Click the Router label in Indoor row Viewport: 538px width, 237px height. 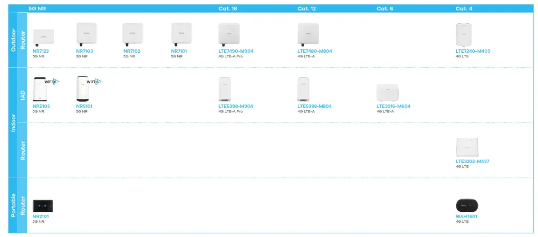[23, 151]
